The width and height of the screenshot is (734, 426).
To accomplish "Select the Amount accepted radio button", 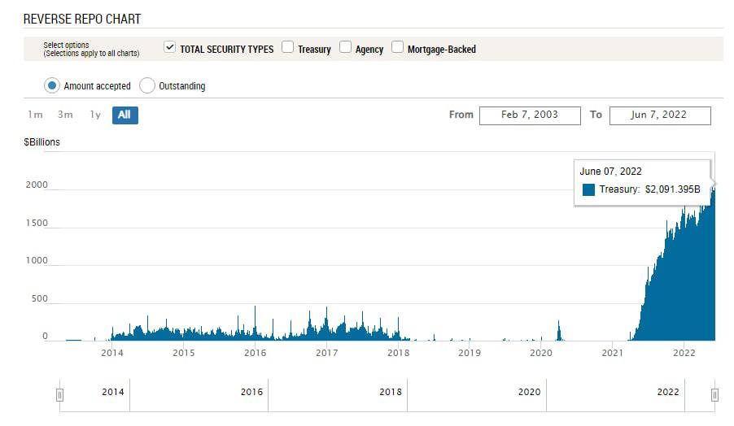I will [x=52, y=85].
